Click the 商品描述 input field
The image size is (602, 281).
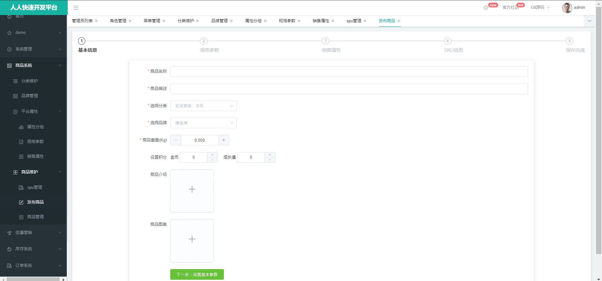tap(349, 89)
